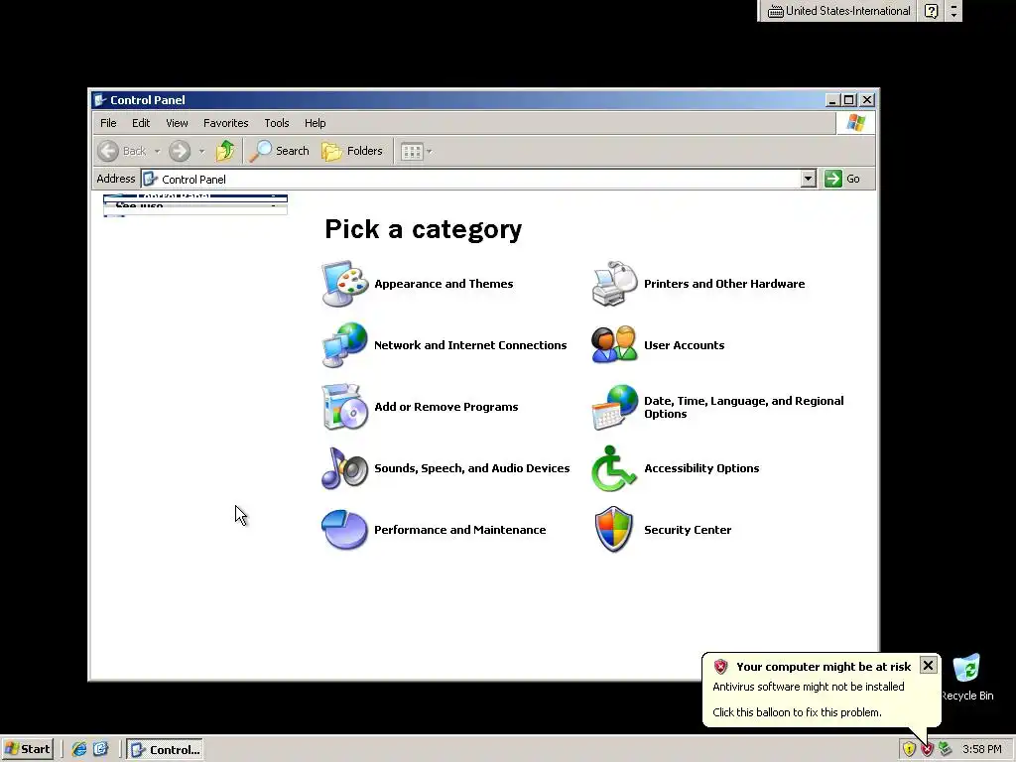
Task: Launch Internet Explorer from Quick Launch
Action: (x=79, y=749)
